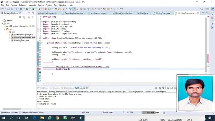Open the Project menu

[x=49, y=5]
